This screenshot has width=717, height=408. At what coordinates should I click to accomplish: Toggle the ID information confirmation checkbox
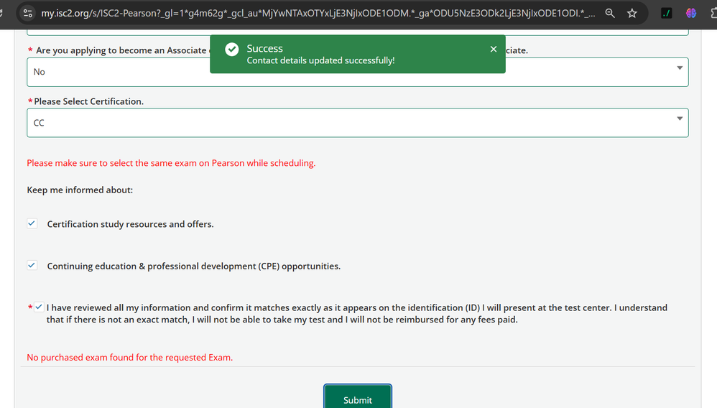tap(39, 307)
